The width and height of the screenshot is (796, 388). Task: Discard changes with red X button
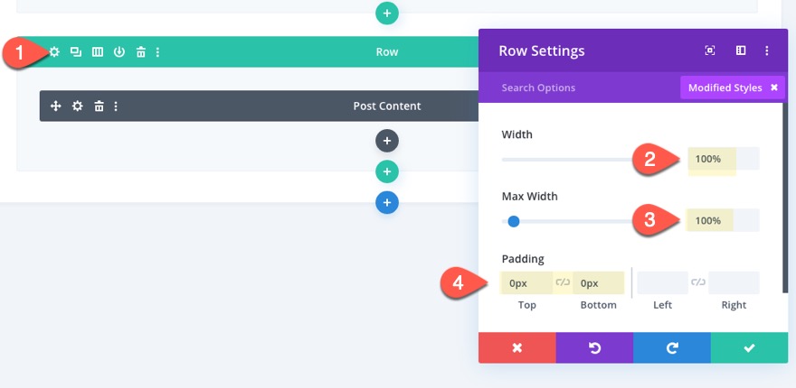pos(516,347)
